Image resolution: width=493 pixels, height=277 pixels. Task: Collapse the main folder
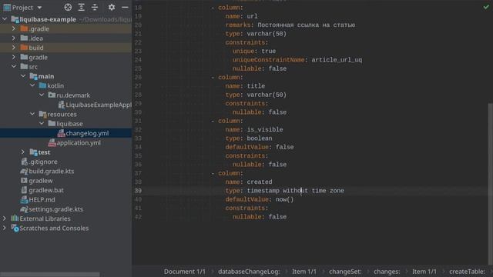tap(23, 76)
